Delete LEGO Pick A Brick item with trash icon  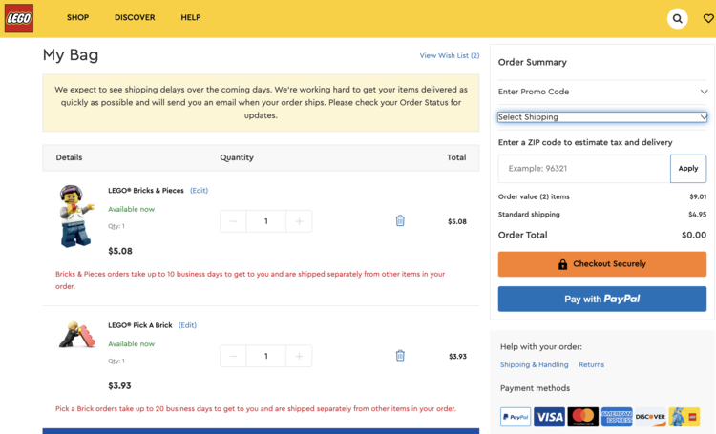400,356
